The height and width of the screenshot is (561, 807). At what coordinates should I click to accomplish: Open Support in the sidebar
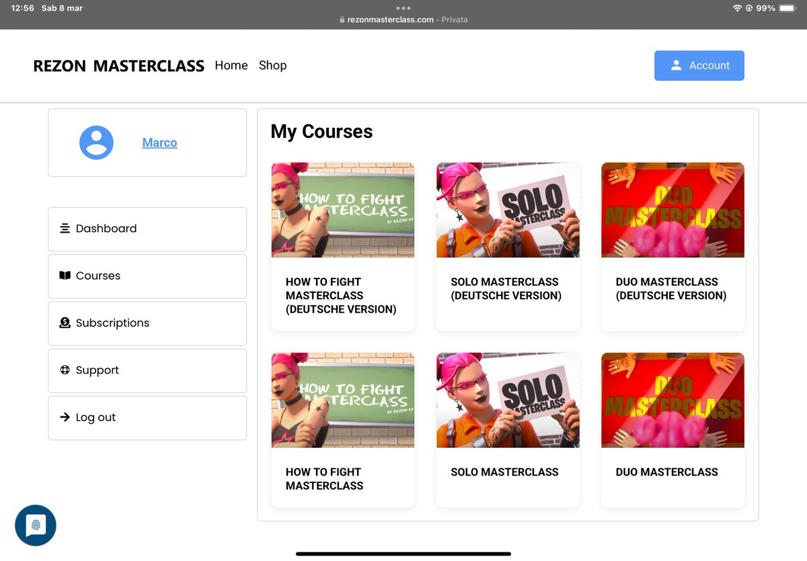coord(147,370)
